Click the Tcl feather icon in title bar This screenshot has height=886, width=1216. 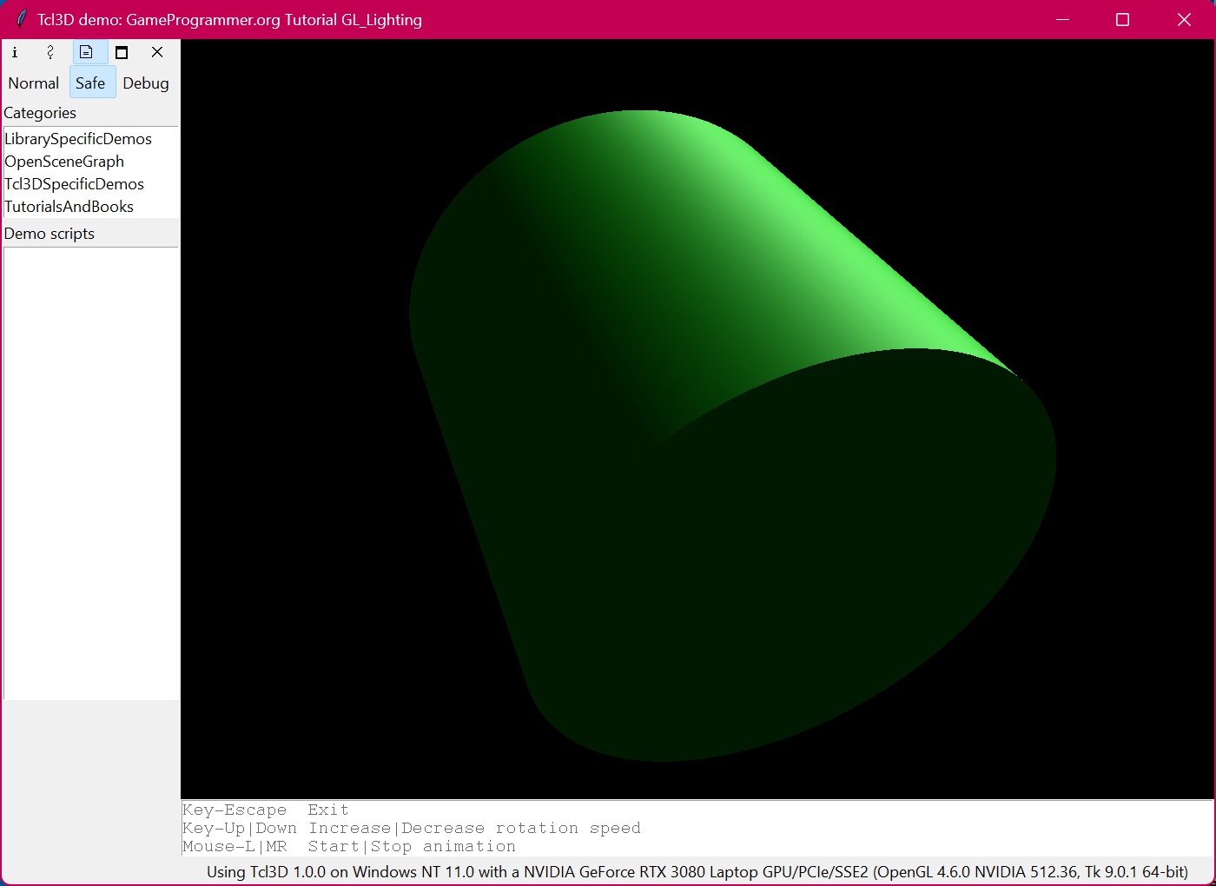pyautogui.click(x=21, y=19)
